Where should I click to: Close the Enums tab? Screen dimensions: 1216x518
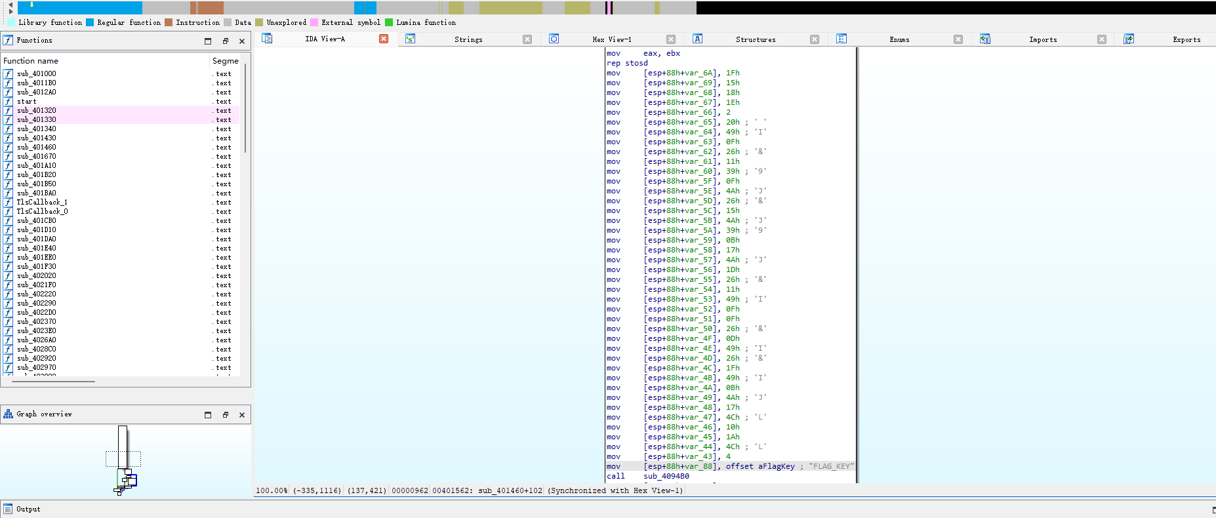[x=958, y=39]
